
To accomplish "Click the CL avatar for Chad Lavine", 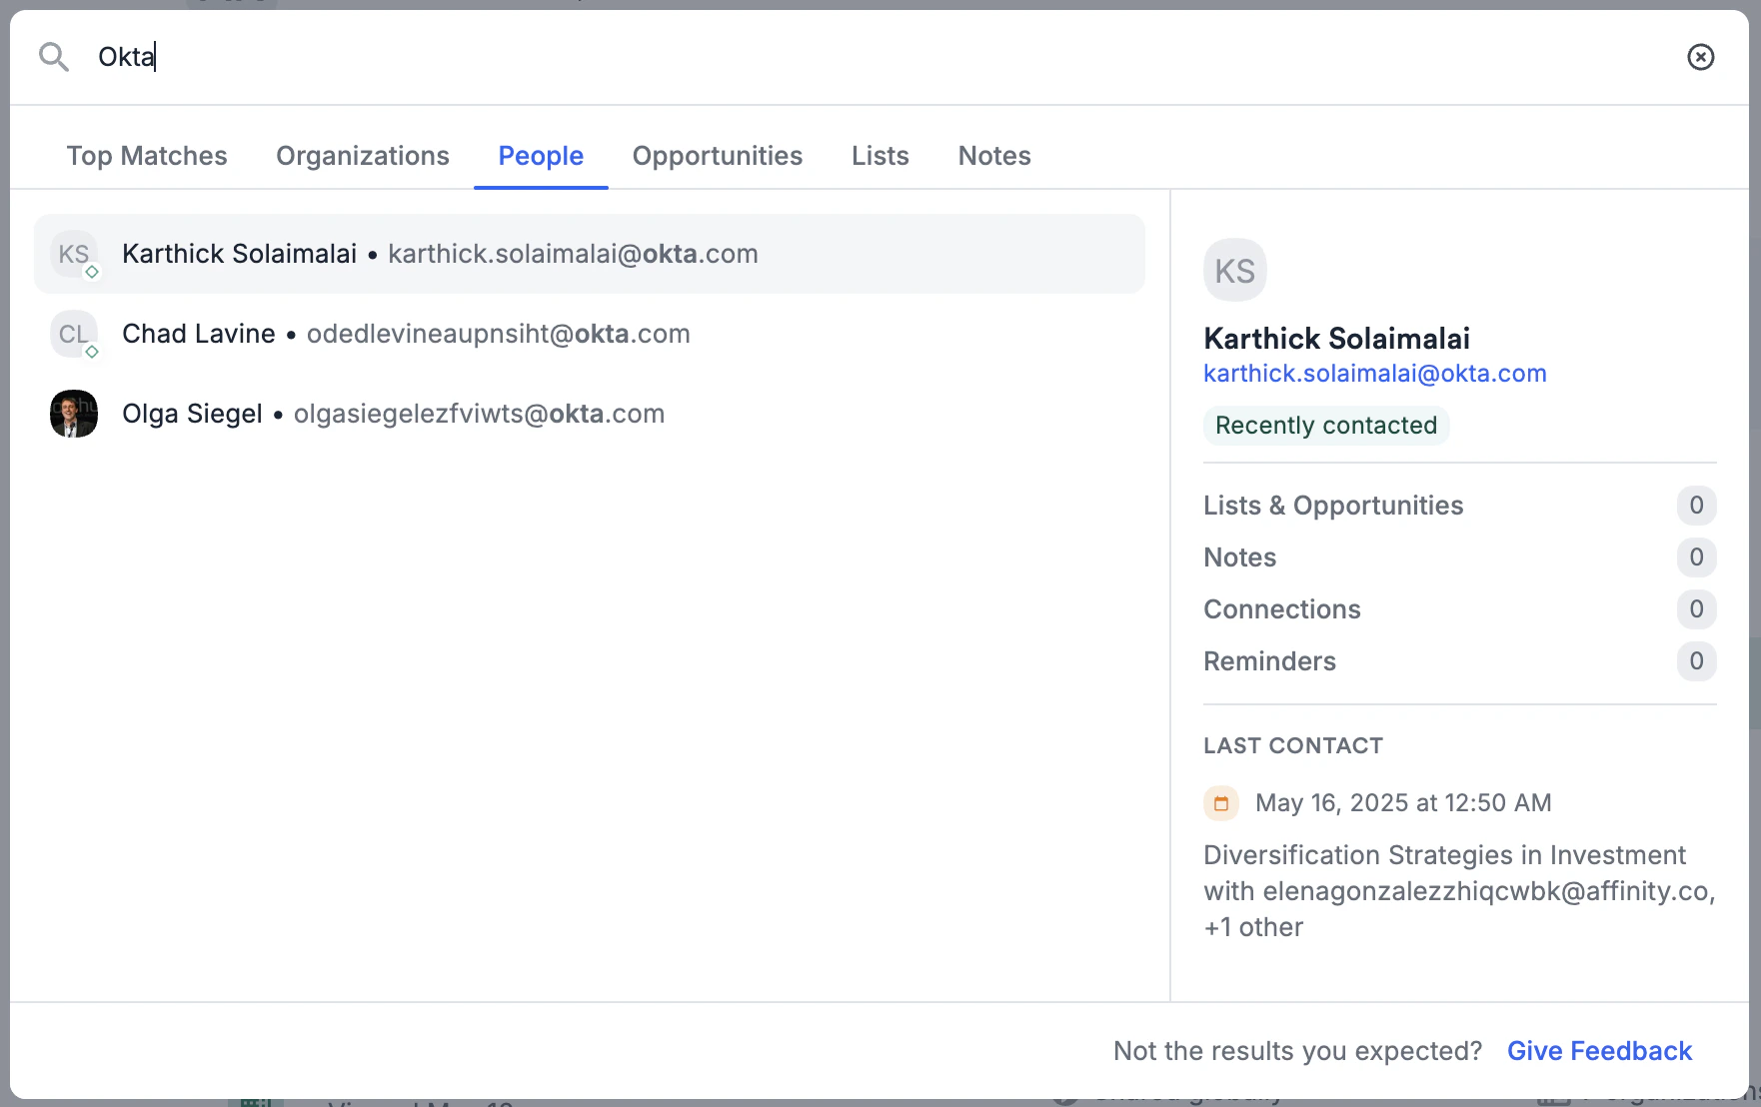I will click(x=74, y=334).
